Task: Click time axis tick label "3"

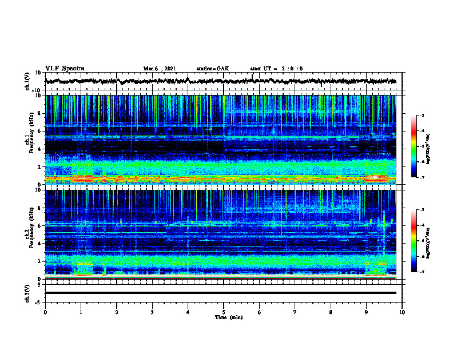Action: pos(152,312)
